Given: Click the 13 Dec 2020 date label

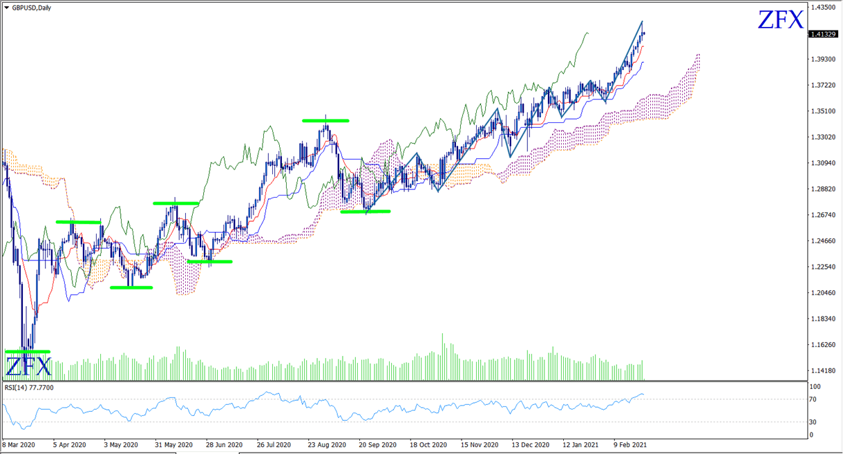Looking at the screenshot, I should click(x=531, y=445).
